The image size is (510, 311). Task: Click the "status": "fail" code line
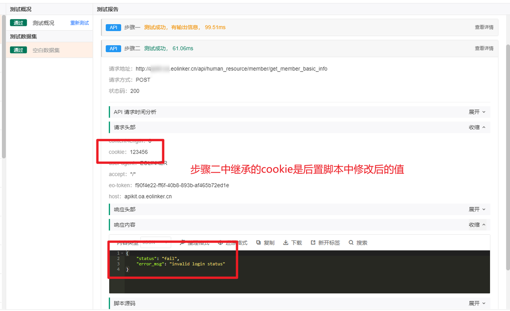click(x=158, y=259)
